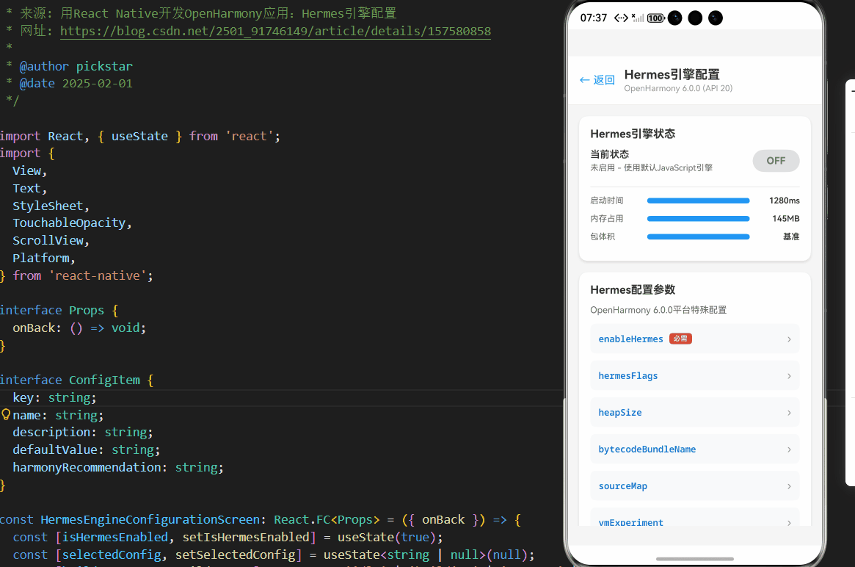
Task: Click the interface ConfigItem declaration
Action: [77, 380]
